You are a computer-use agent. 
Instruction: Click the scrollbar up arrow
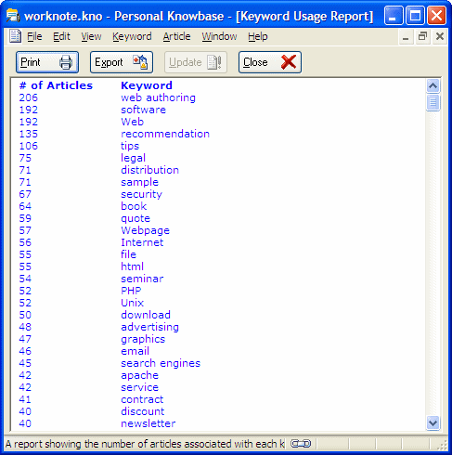coord(433,85)
